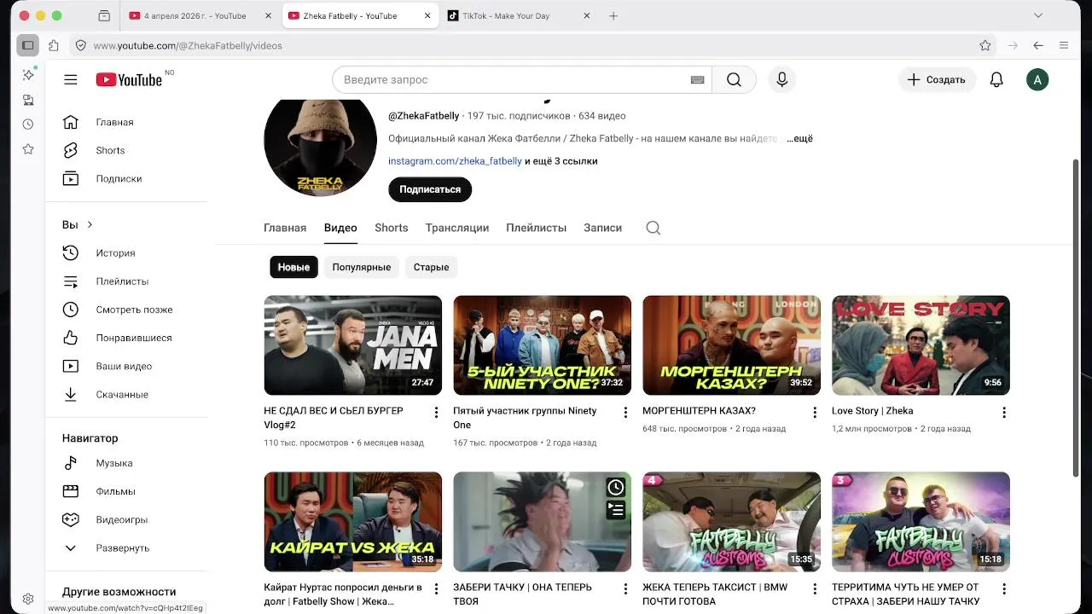Select the Популярные sort chip
1092x614 pixels.
pyautogui.click(x=362, y=267)
